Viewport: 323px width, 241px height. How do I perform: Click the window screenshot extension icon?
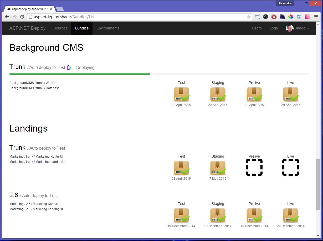[257, 17]
